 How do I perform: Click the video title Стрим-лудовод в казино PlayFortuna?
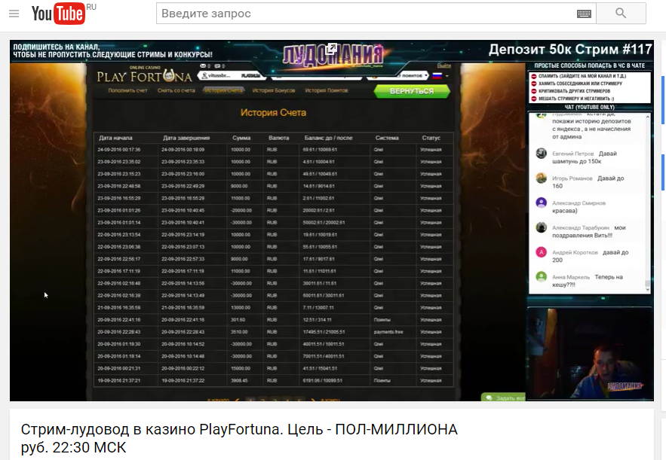[239, 438]
